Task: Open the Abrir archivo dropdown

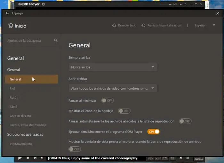Action: (113, 88)
